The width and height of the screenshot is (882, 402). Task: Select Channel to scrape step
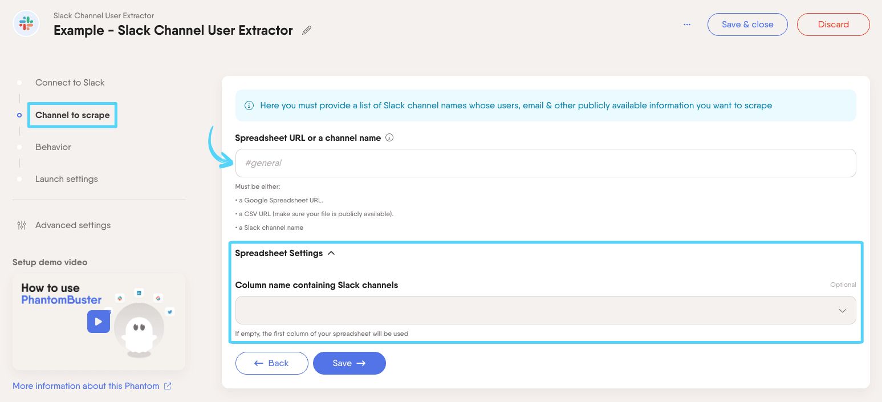(x=72, y=115)
